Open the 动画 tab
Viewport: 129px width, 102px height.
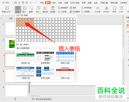tap(66, 3)
